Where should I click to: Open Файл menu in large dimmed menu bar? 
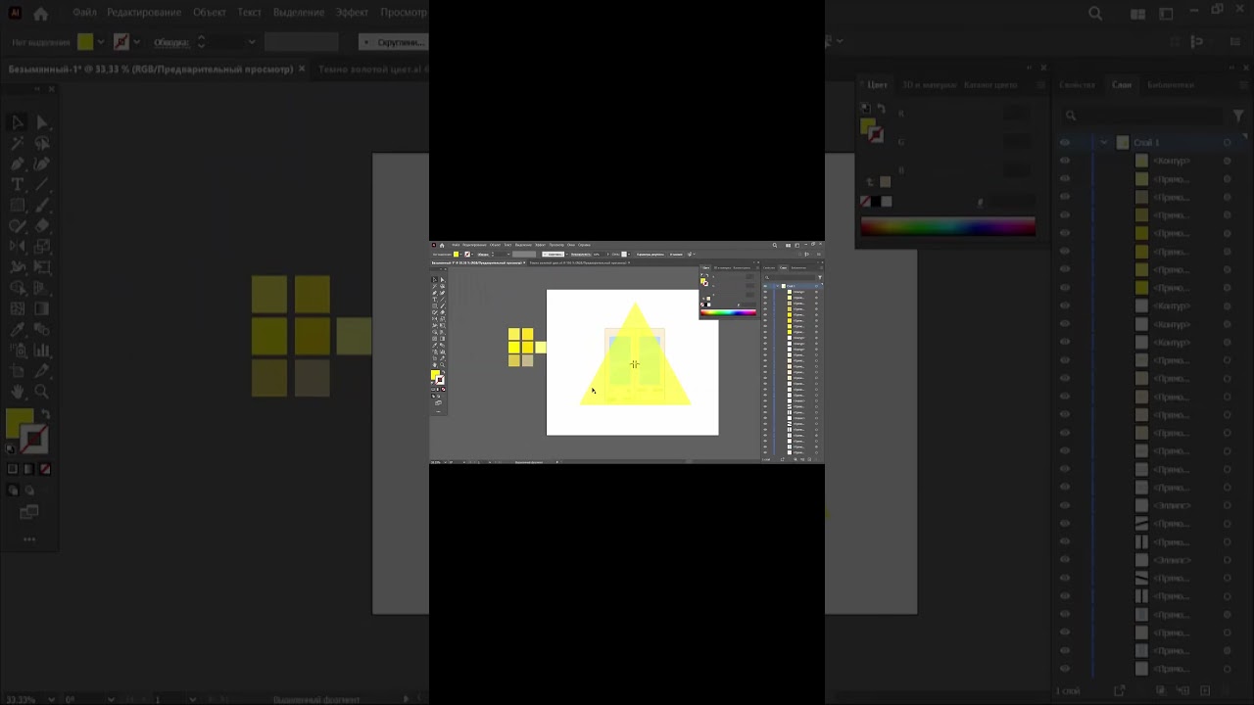[x=84, y=13]
